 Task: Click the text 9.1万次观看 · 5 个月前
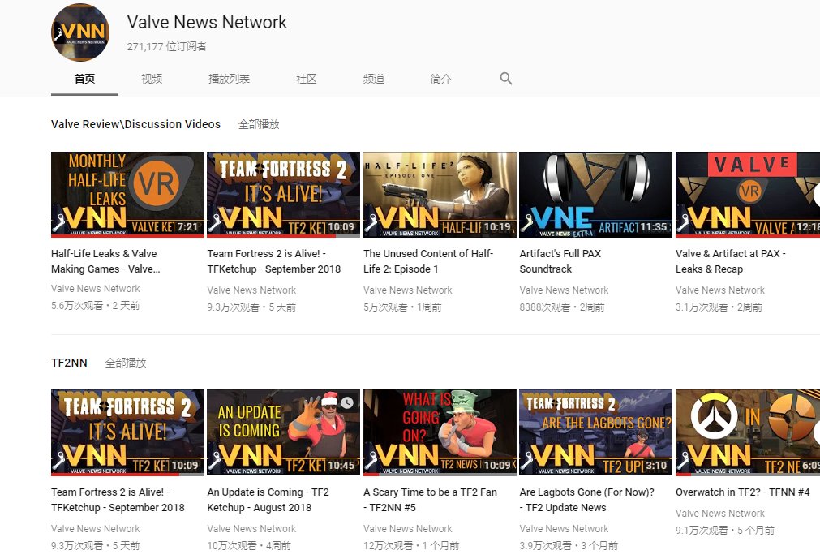(725, 531)
